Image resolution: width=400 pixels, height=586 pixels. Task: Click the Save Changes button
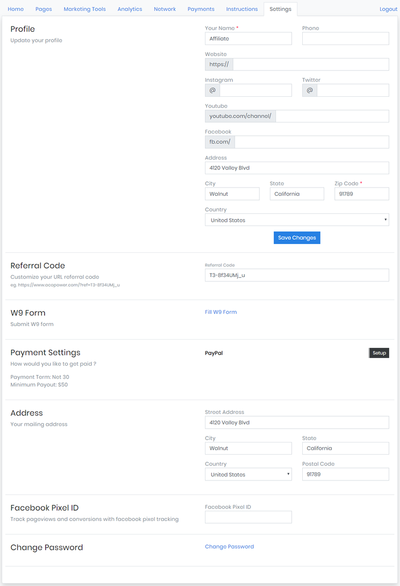[297, 237]
